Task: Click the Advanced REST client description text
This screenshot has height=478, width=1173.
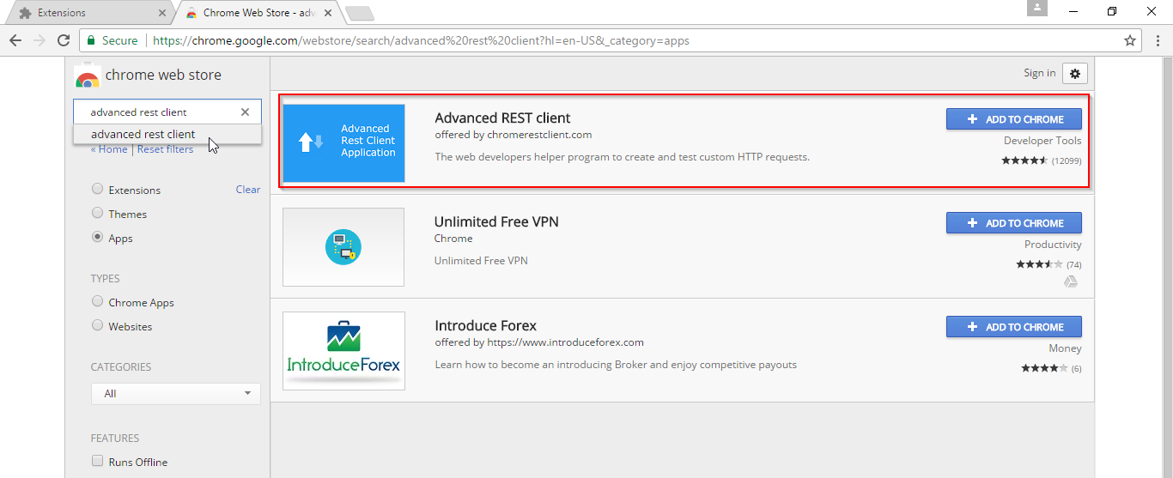Action: coord(622,157)
